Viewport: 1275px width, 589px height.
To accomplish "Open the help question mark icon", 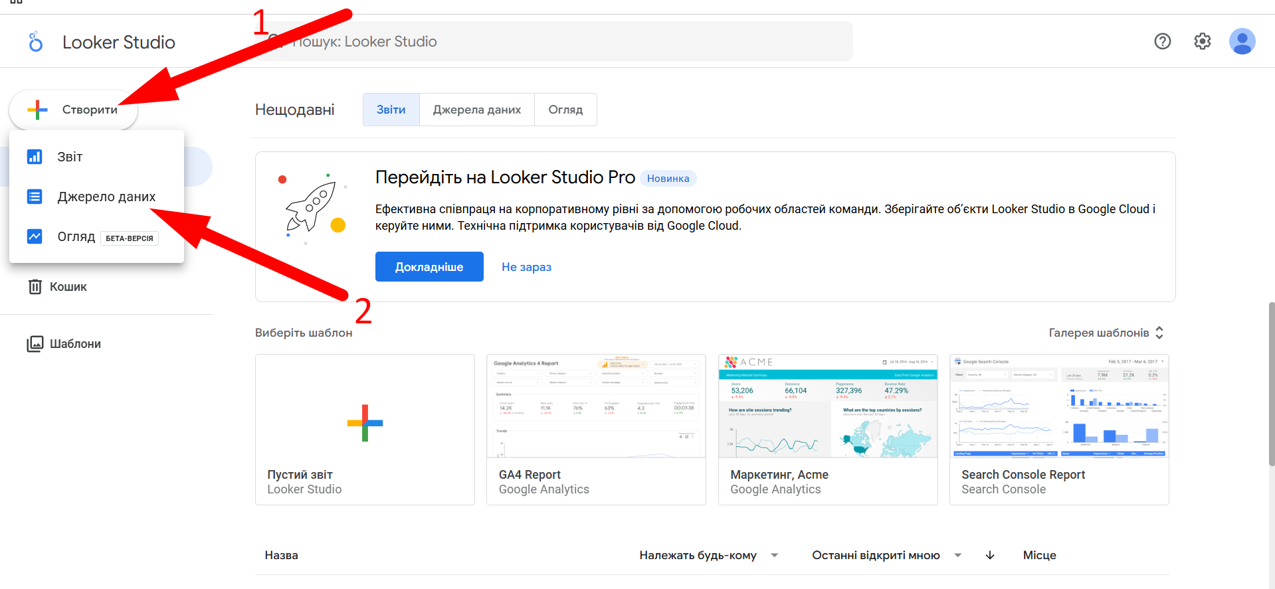I will pyautogui.click(x=1163, y=41).
